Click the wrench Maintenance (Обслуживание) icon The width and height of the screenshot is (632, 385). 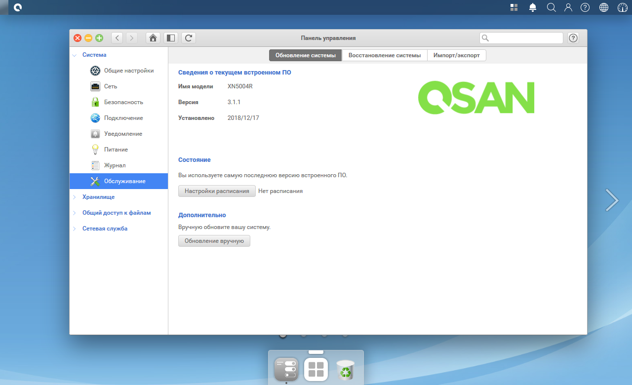pos(95,181)
